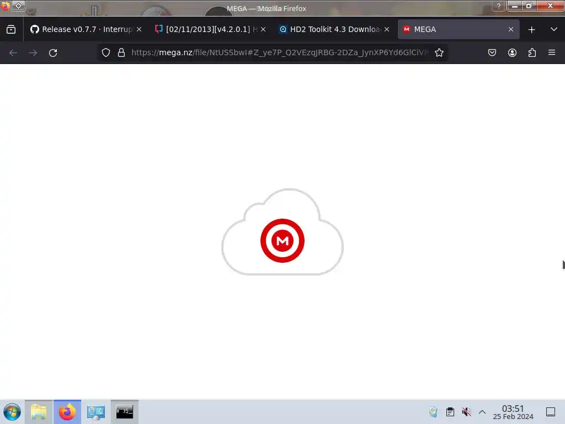Select Firefox in the taskbar

(x=67, y=412)
